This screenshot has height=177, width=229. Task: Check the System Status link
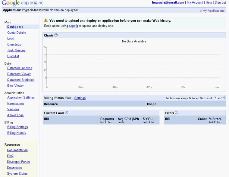[x=17, y=173]
